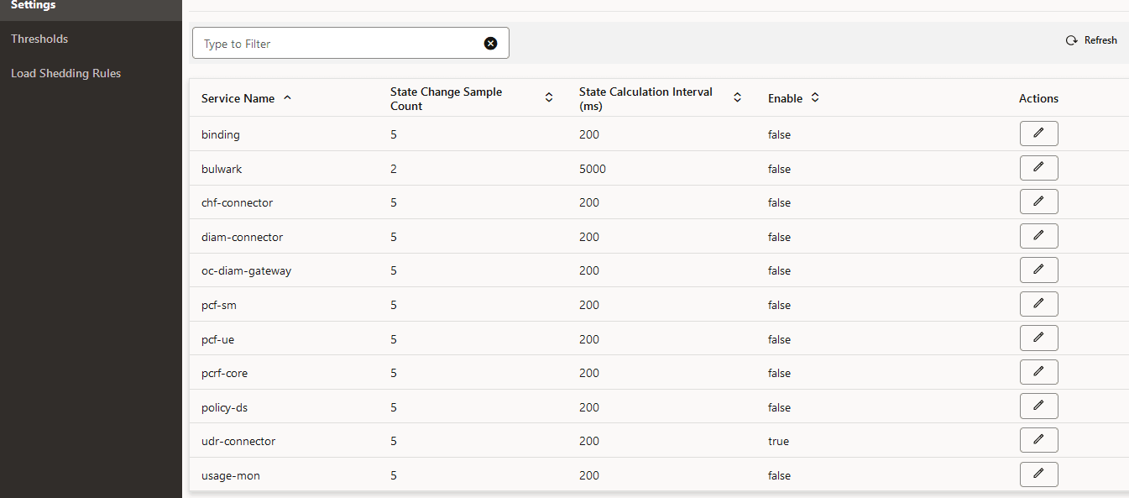The height and width of the screenshot is (498, 1129).
Task: Clear the filter text field
Action: tap(490, 43)
